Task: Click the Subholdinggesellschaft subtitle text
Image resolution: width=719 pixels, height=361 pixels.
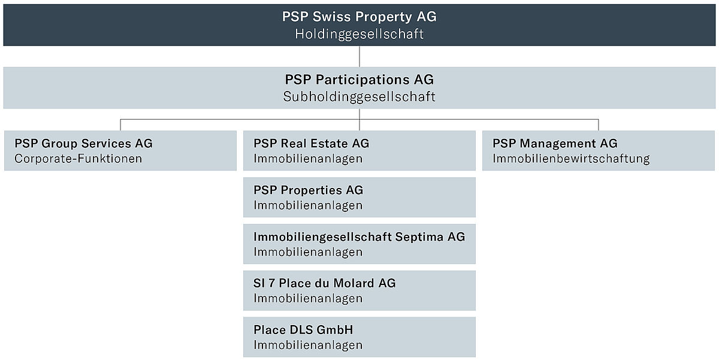Action: tap(359, 97)
